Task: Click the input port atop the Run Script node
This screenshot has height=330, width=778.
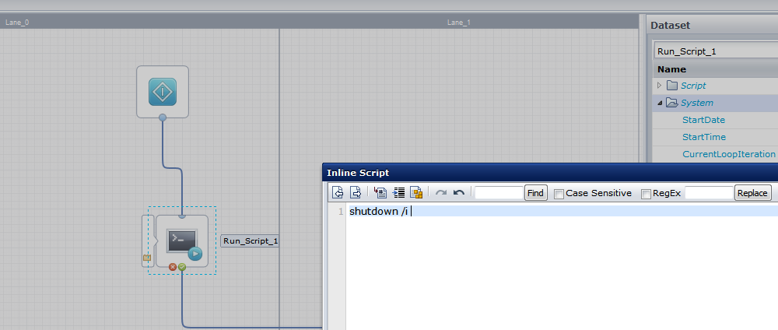Action: tap(182, 216)
